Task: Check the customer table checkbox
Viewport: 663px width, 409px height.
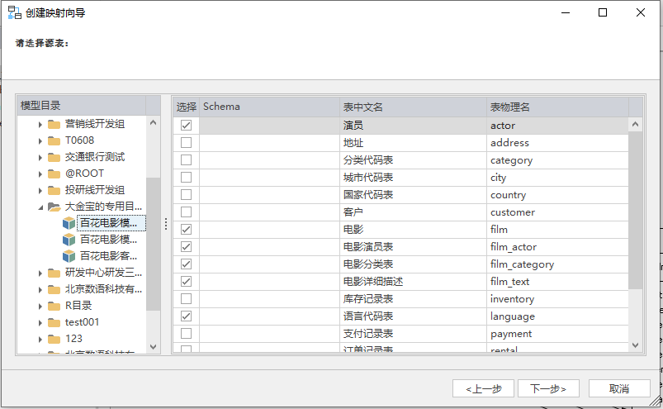Action: click(186, 212)
